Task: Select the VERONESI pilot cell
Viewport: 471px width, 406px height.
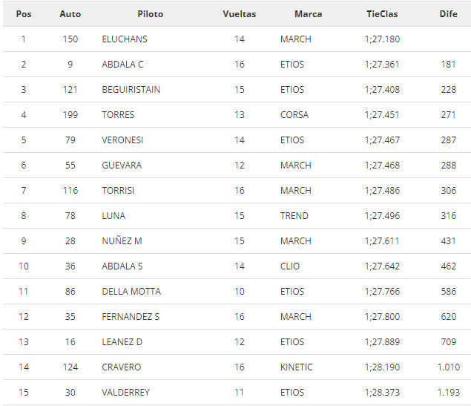Action: pos(122,140)
